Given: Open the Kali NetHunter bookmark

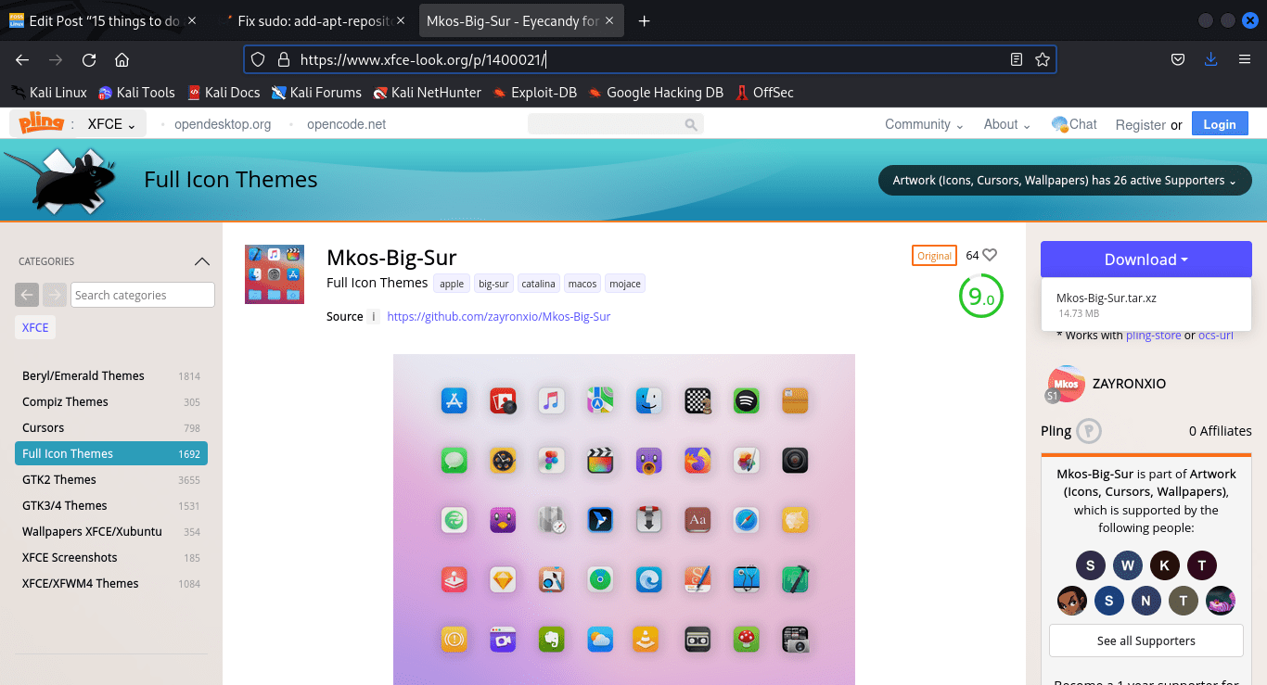Looking at the screenshot, I should pos(427,93).
